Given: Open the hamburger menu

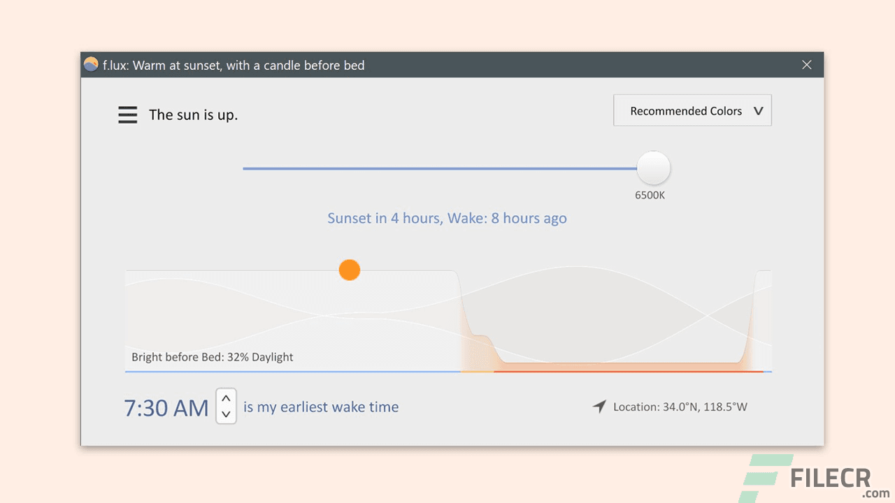Looking at the screenshot, I should point(127,115).
